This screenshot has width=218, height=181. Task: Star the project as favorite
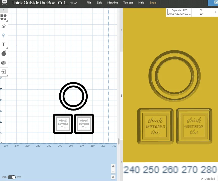[72, 3]
